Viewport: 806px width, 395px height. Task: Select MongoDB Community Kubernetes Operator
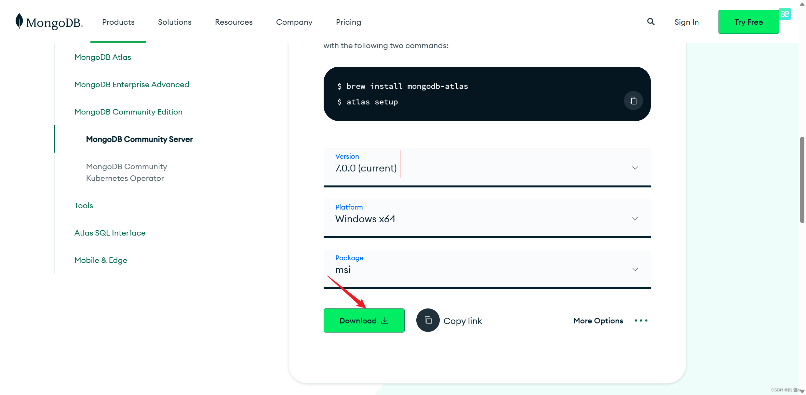coord(127,172)
